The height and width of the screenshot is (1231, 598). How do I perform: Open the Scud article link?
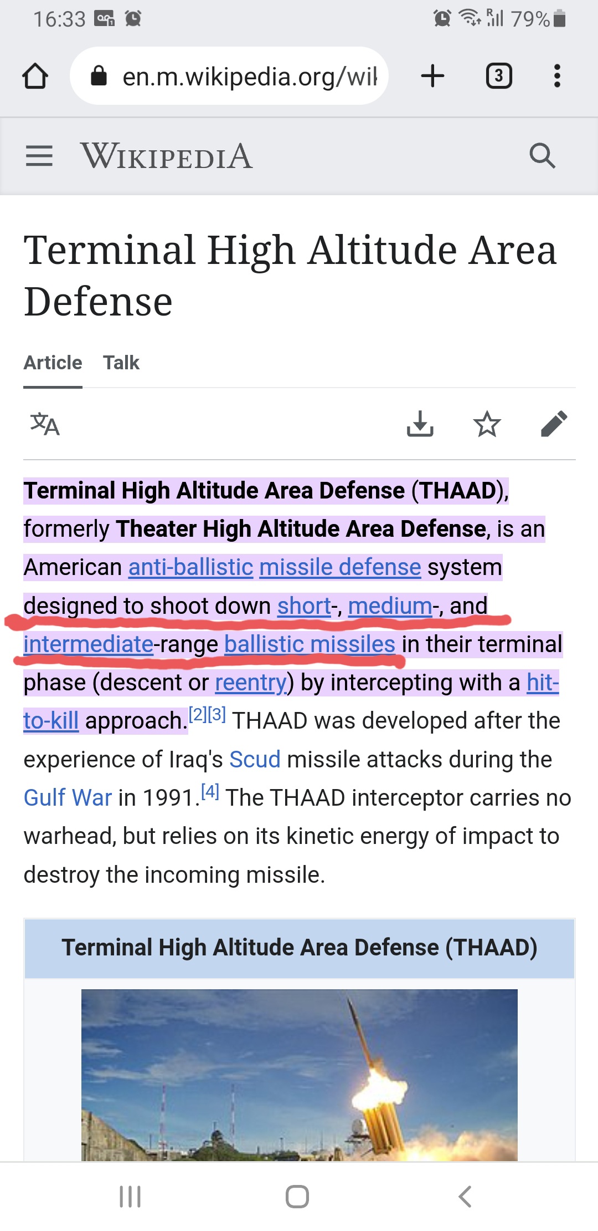pos(255,759)
